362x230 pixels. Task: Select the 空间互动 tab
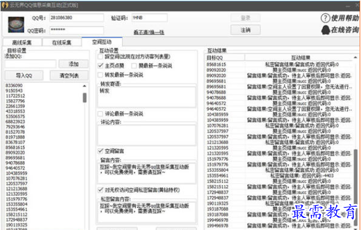[x=102, y=42]
